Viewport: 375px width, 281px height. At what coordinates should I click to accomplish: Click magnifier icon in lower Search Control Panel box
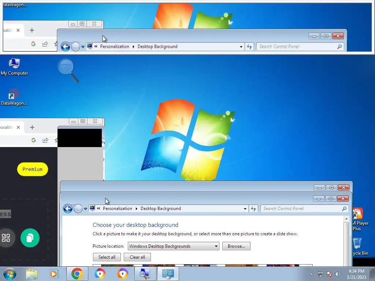(344, 209)
